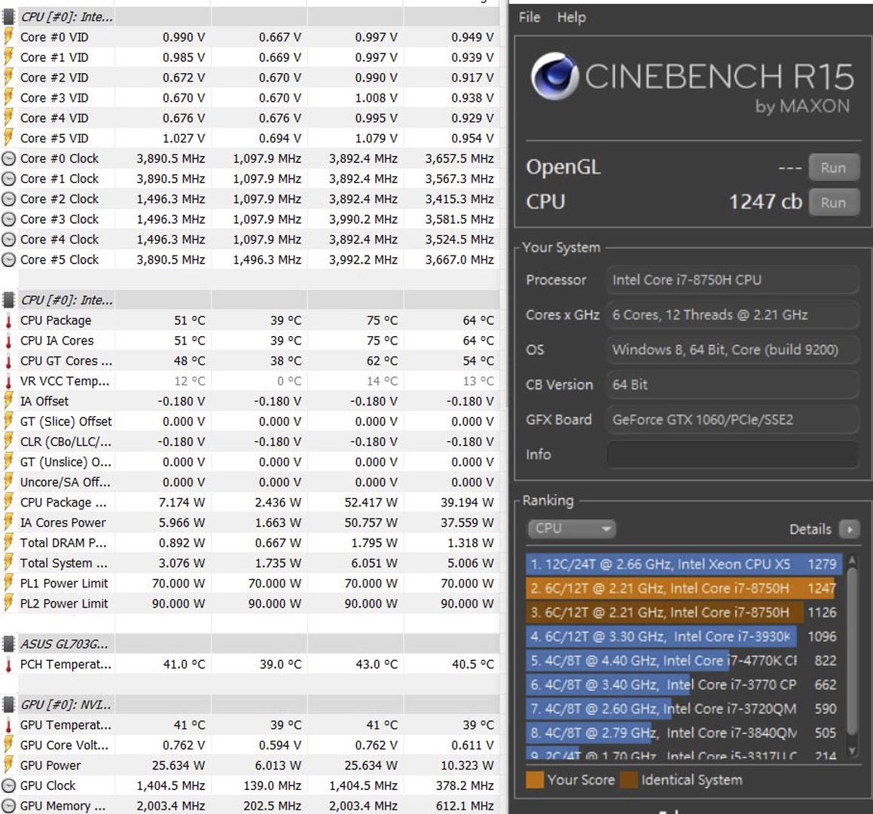This screenshot has height=814, width=873.
Task: Click the PL1 Power Limit icon
Action: click(x=8, y=583)
